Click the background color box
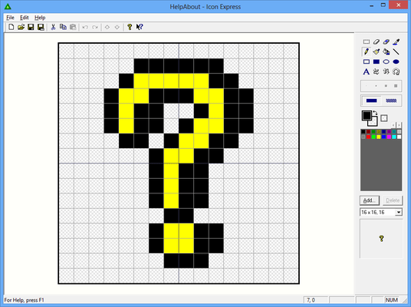 373,122
